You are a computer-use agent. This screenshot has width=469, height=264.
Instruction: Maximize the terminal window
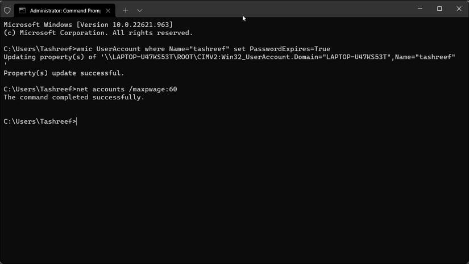(x=439, y=9)
